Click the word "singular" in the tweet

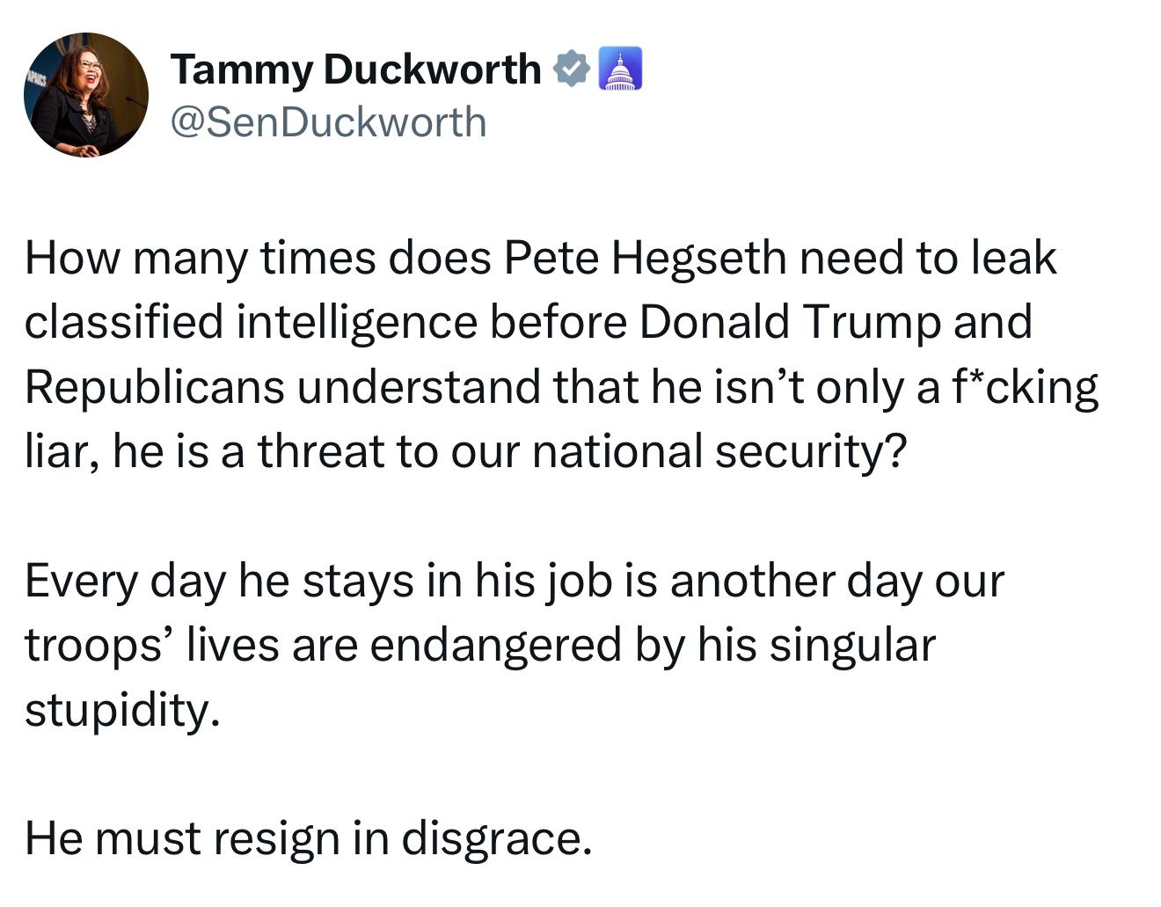(x=851, y=645)
